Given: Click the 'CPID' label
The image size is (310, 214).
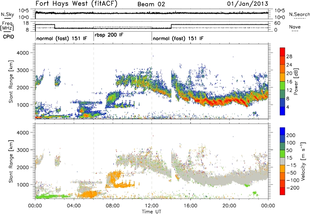Looking at the screenshot, I should tap(9, 37).
